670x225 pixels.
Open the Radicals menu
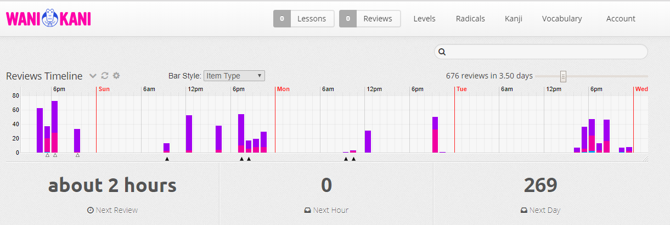[x=470, y=19]
